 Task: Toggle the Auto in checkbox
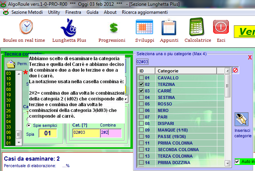[x=237, y=161]
